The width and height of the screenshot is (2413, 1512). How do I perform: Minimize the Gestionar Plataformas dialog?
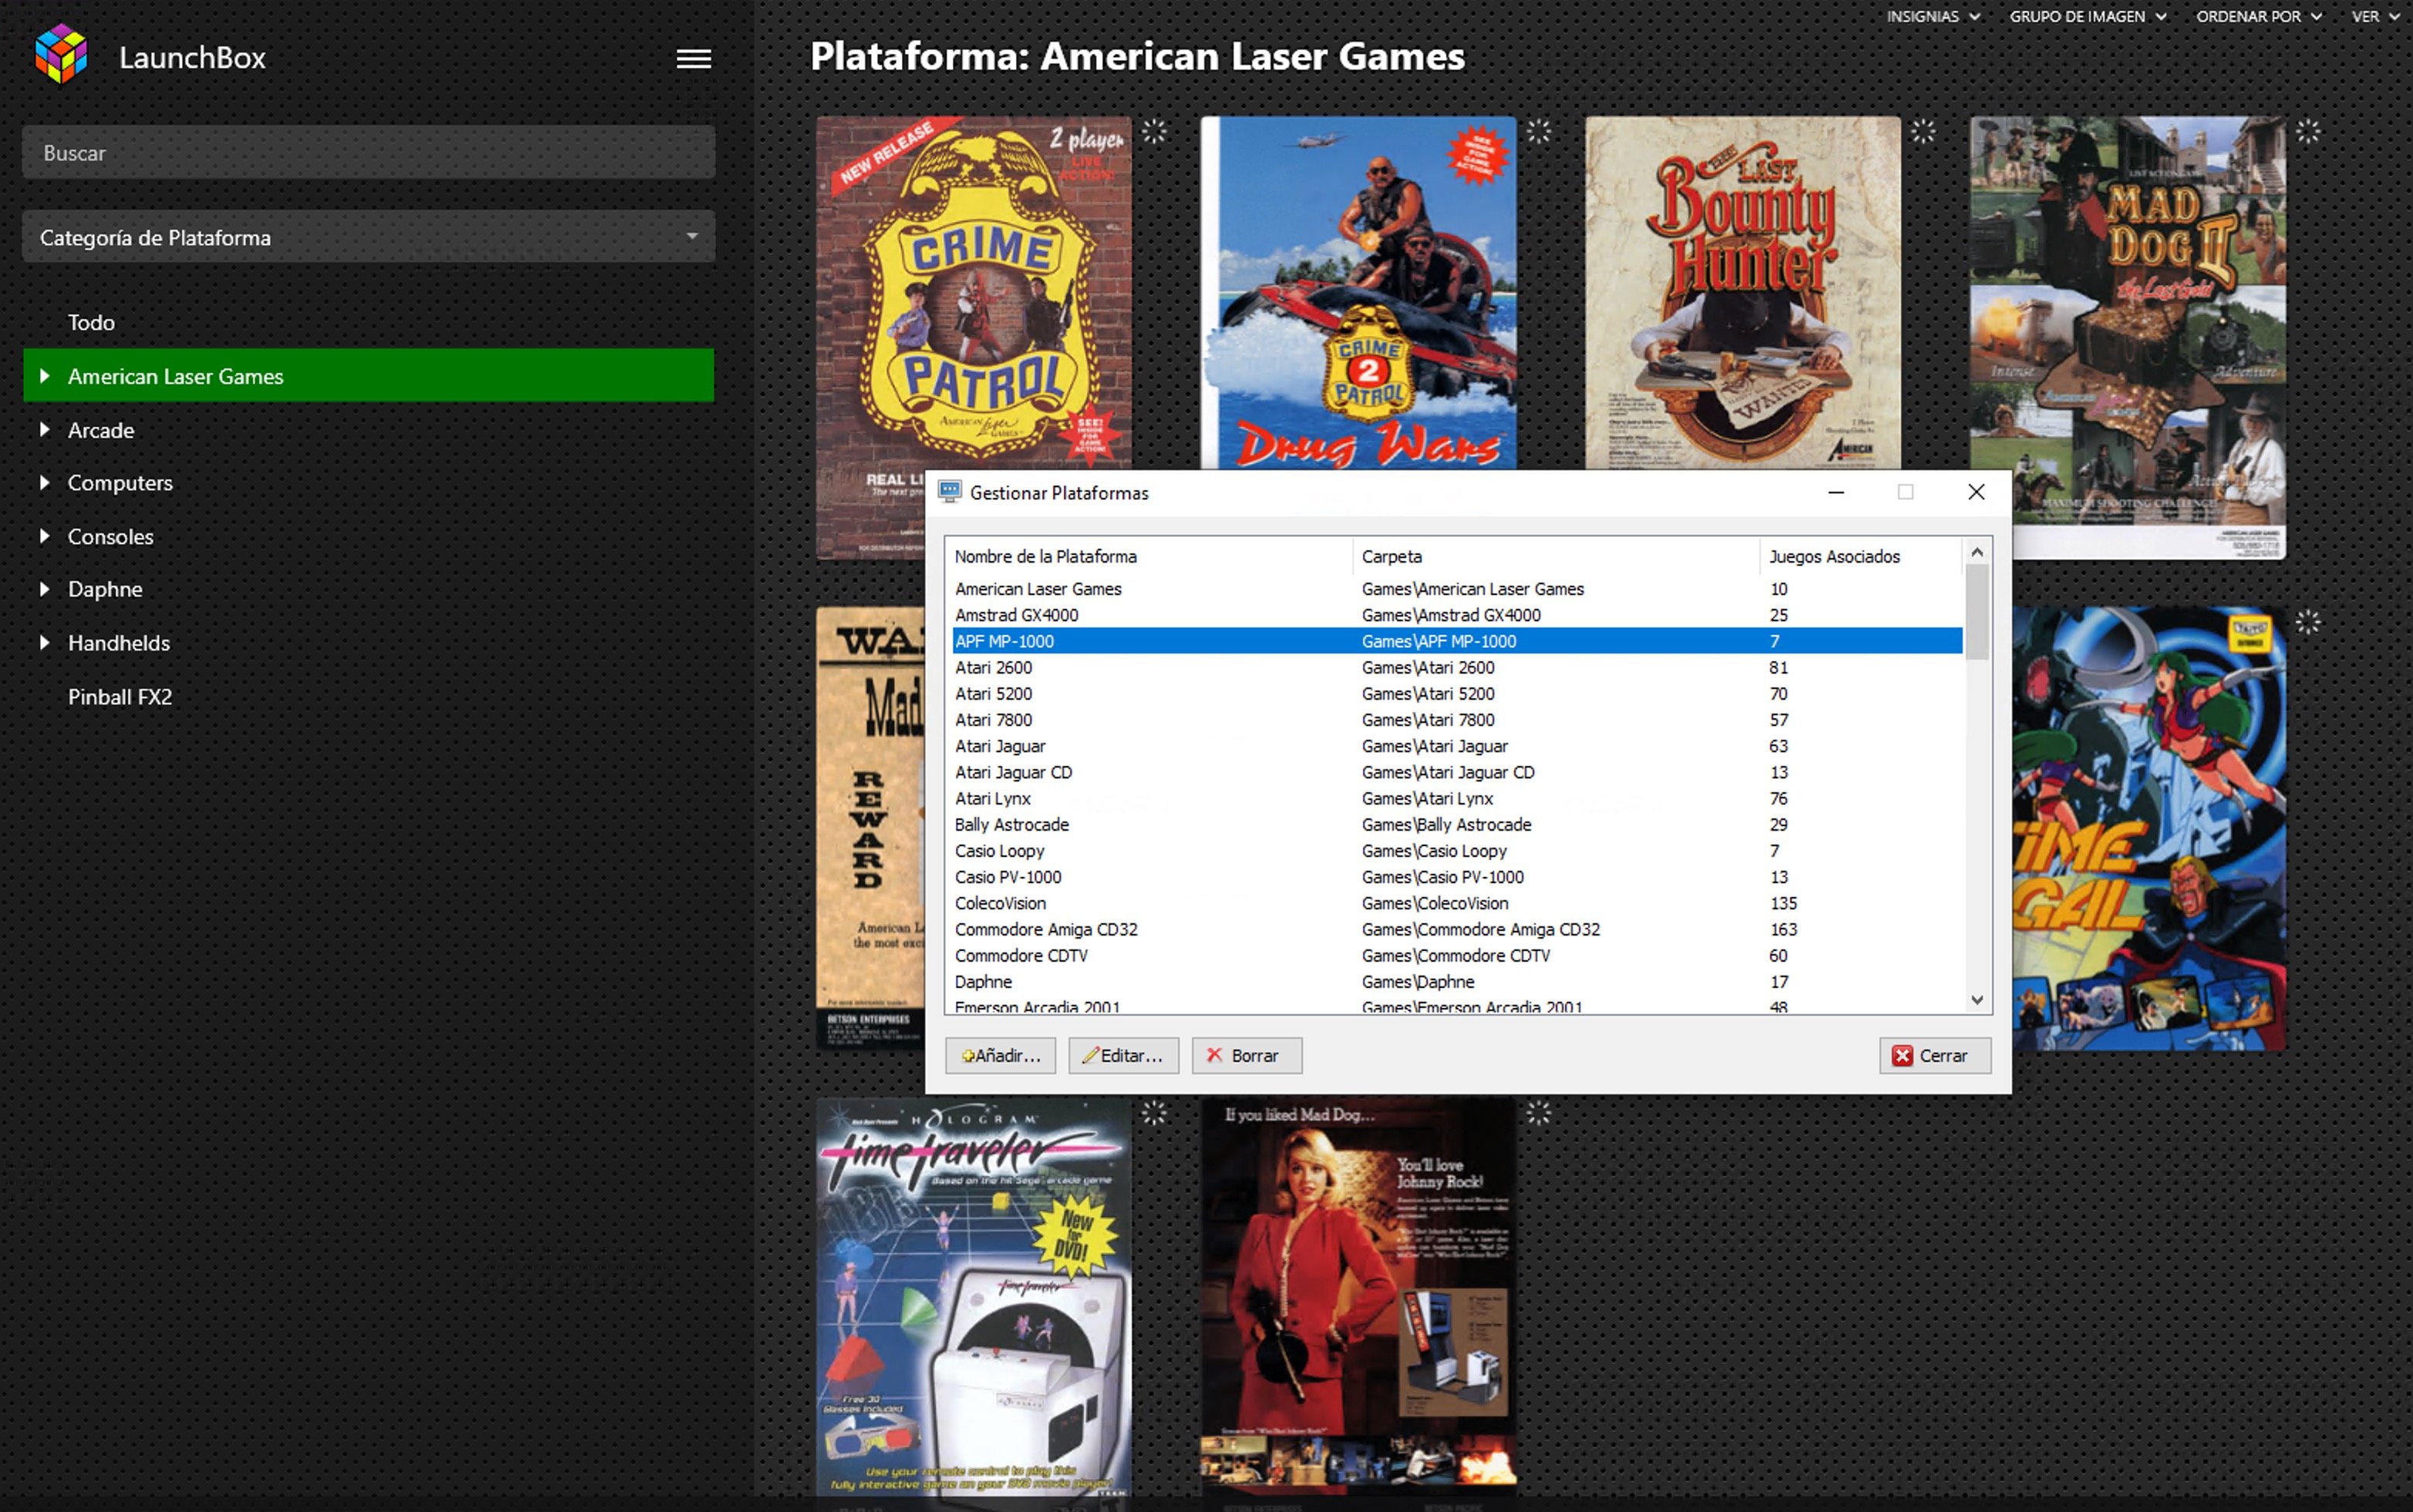1836,492
